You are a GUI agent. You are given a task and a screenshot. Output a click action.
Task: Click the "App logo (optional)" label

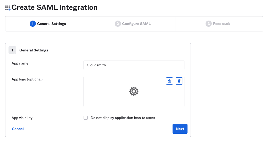[x=27, y=79]
